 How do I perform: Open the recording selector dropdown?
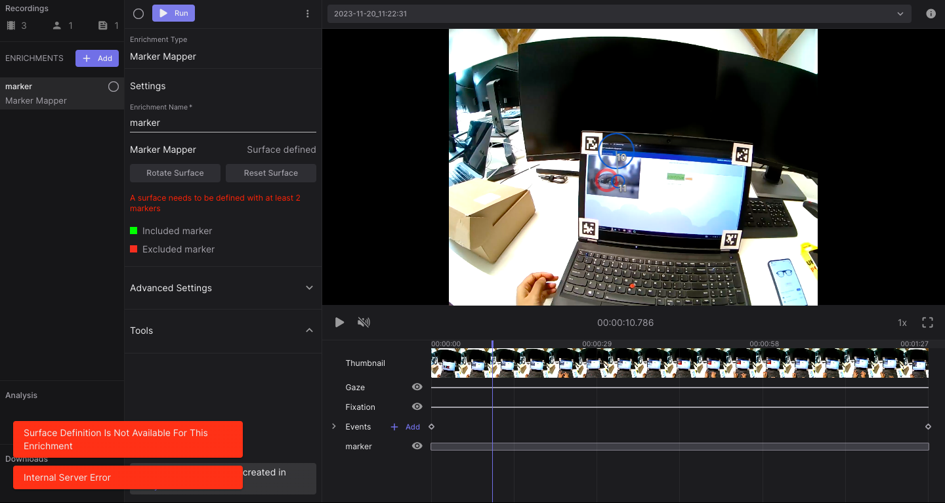coord(619,14)
